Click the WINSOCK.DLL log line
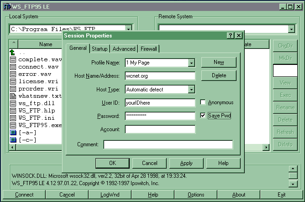The width and height of the screenshot is (305, 202). tap(99, 176)
